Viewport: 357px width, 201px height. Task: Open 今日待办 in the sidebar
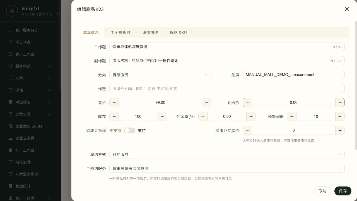click(30, 42)
